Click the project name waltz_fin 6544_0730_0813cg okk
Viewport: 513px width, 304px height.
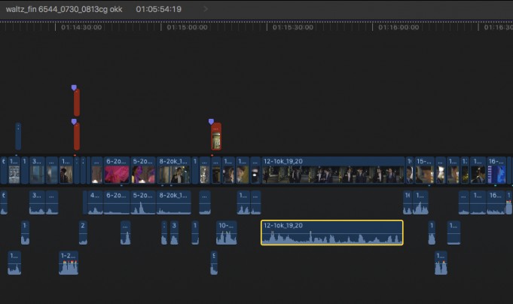(x=63, y=8)
